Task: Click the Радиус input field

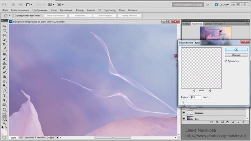Action: (196, 97)
